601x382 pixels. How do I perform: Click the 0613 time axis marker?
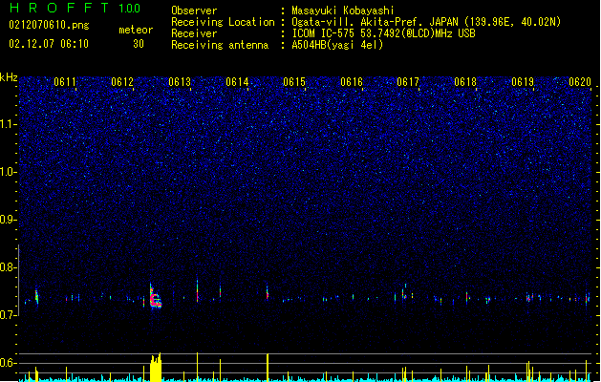(x=180, y=82)
